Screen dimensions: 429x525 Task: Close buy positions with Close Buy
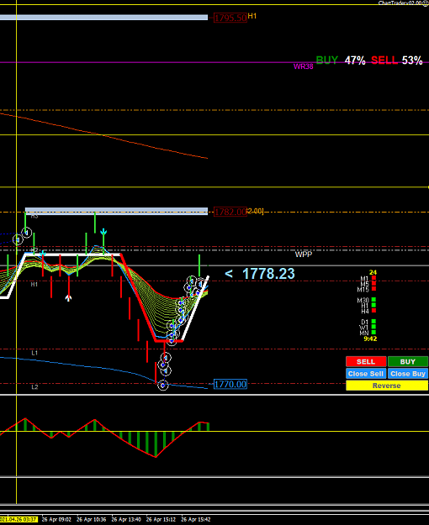point(407,374)
